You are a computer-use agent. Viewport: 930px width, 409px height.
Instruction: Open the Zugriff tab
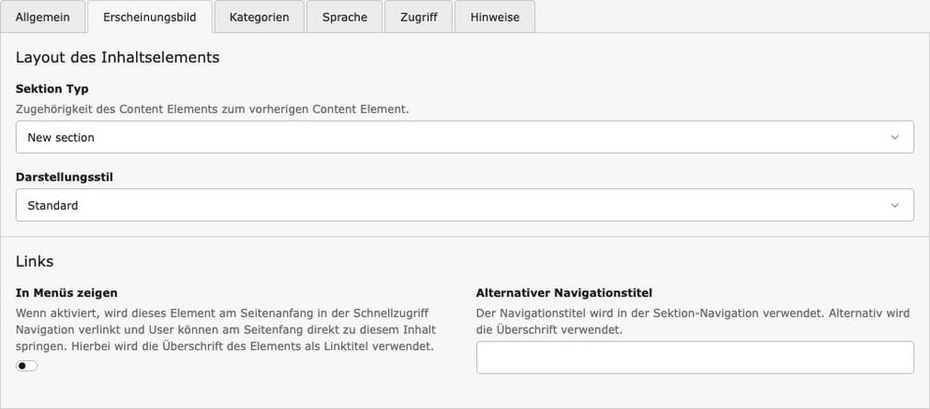point(418,17)
